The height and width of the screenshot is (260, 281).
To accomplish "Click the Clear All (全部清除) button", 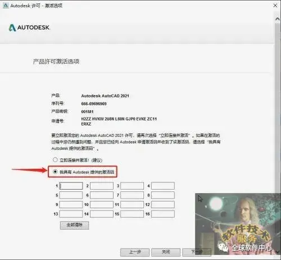I will (74, 225).
